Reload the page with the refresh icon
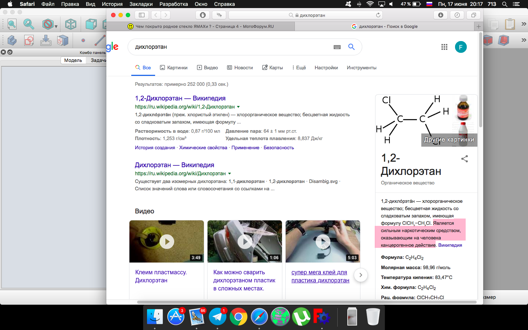This screenshot has height=330, width=528. click(x=378, y=15)
